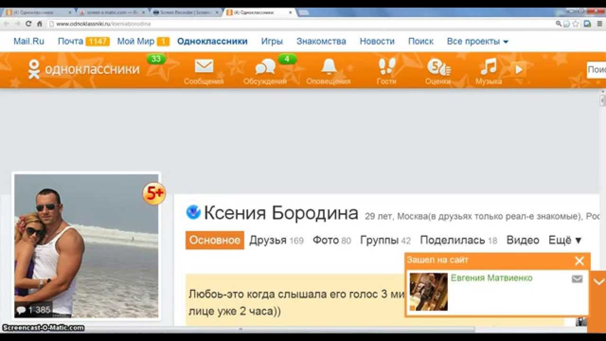This screenshot has width=606, height=341.
Task: Open Новости link
Action: [x=377, y=41]
